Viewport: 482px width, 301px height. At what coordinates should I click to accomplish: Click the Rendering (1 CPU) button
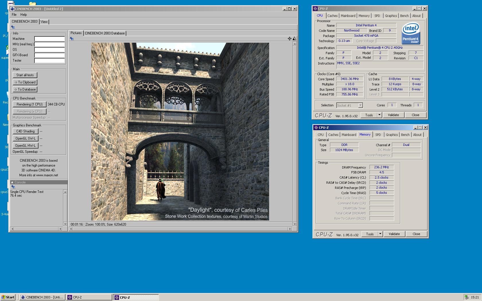pyautogui.click(x=29, y=104)
